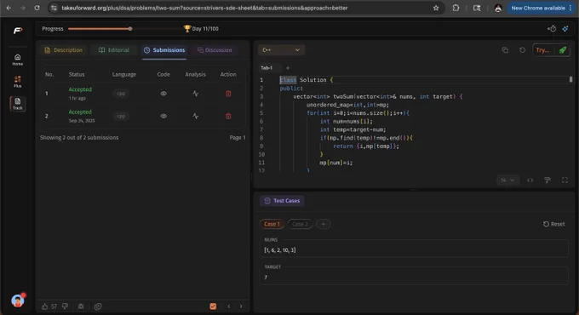Switch to the Description tab
Image resolution: width=579 pixels, height=315 pixels.
coord(64,50)
